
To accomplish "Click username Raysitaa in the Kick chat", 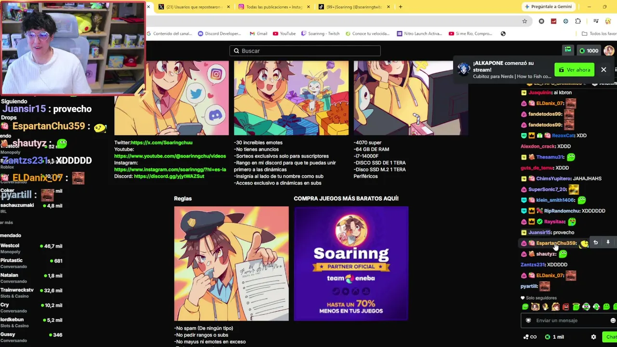I will pos(554,222).
